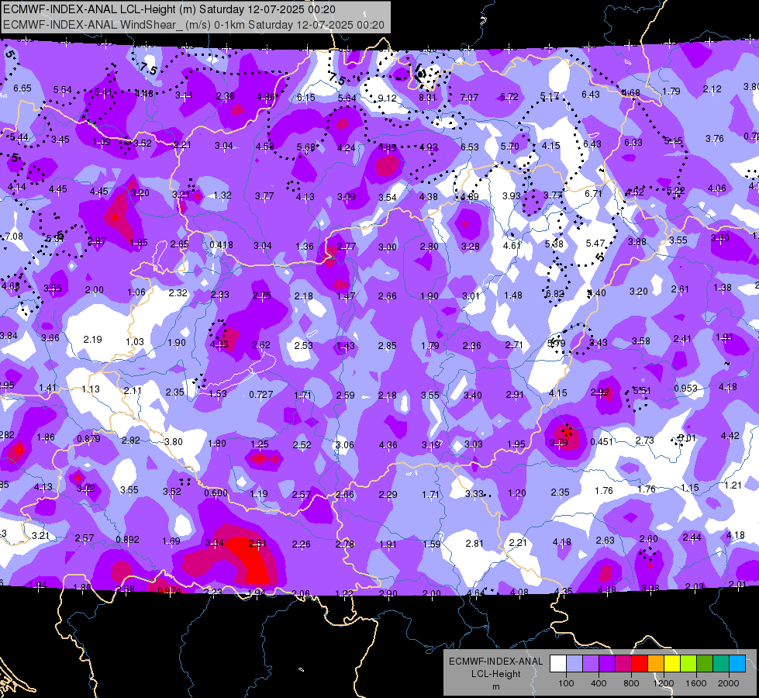Screen dimensions: 759x698
Task: Click the pale lavender legend swatch
Action: (574, 664)
